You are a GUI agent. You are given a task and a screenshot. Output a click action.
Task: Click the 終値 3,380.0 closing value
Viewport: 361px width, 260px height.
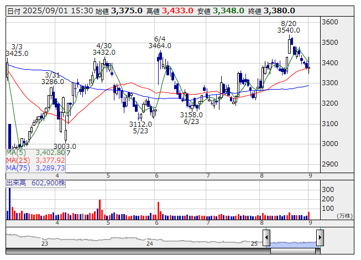pyautogui.click(x=279, y=11)
